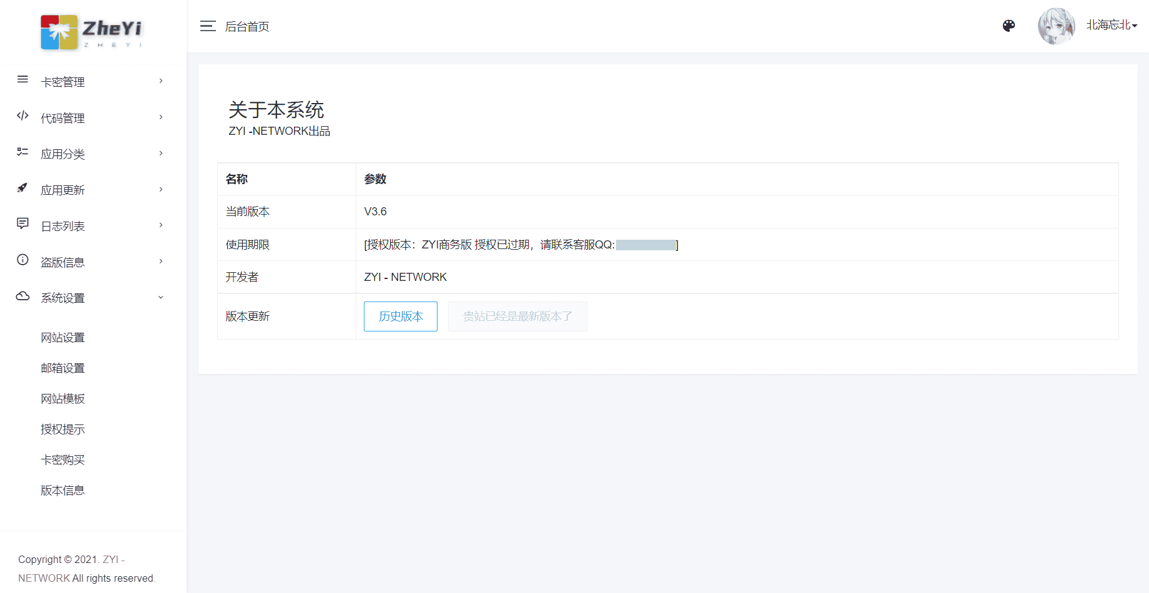Click the 代码管理 code brackets icon
Image resolution: width=1149 pixels, height=593 pixels.
click(x=22, y=116)
